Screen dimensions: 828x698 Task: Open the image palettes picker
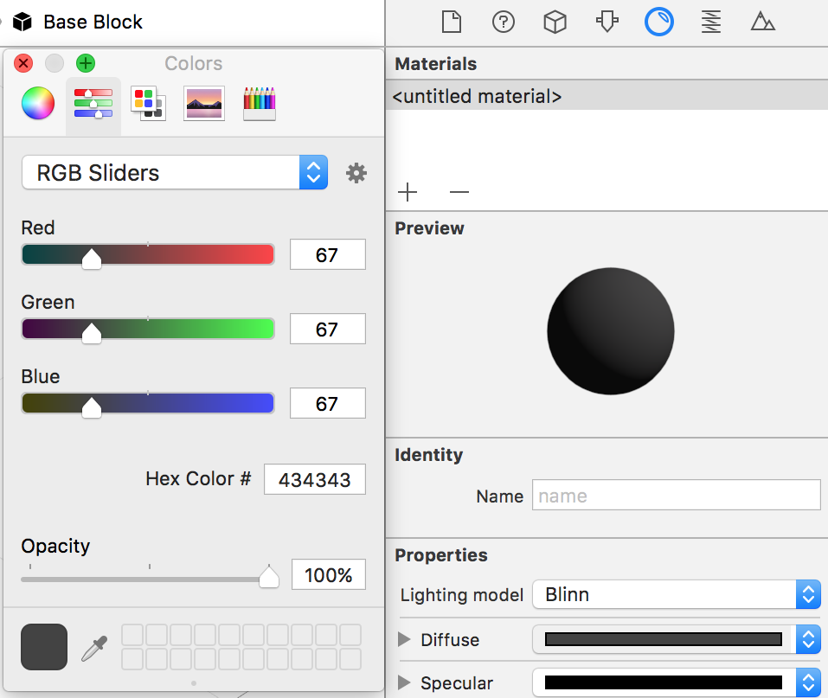(x=203, y=103)
